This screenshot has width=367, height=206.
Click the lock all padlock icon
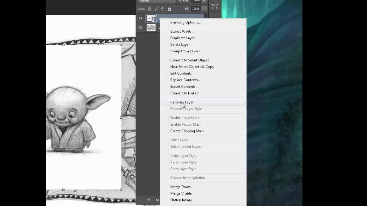[169, 9]
